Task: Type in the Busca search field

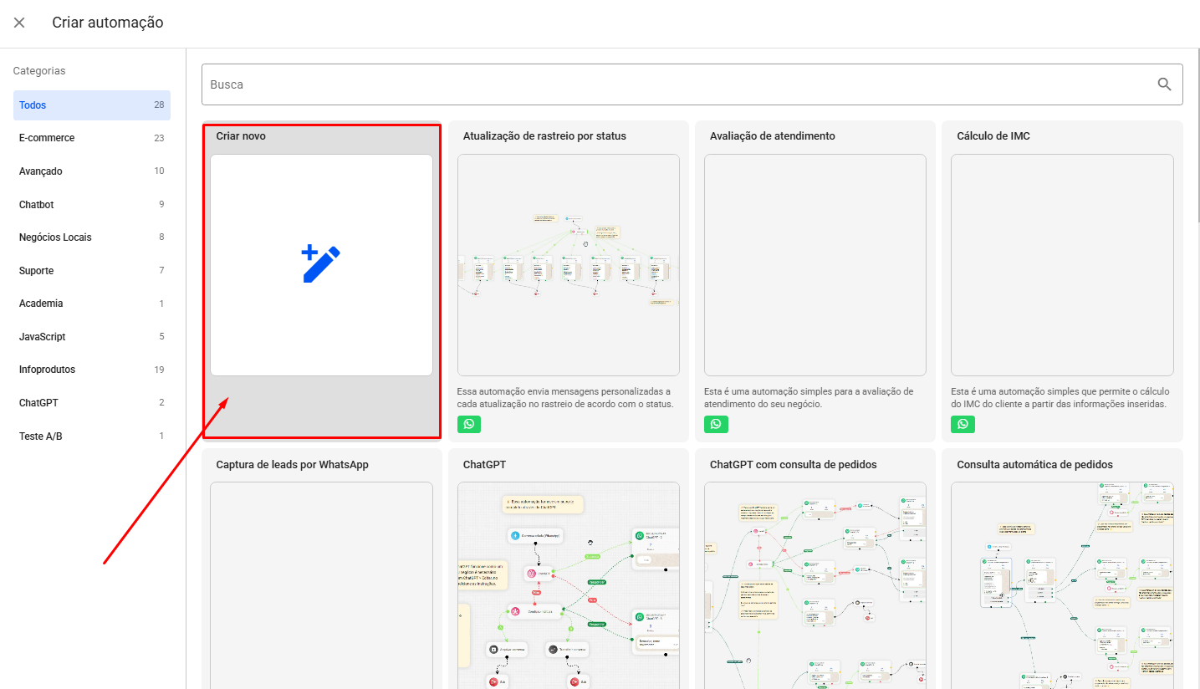Action: point(669,84)
